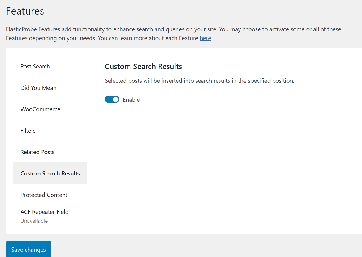362x257 pixels.
Task: Click the feature description text about inserted posts
Action: pos(199,81)
